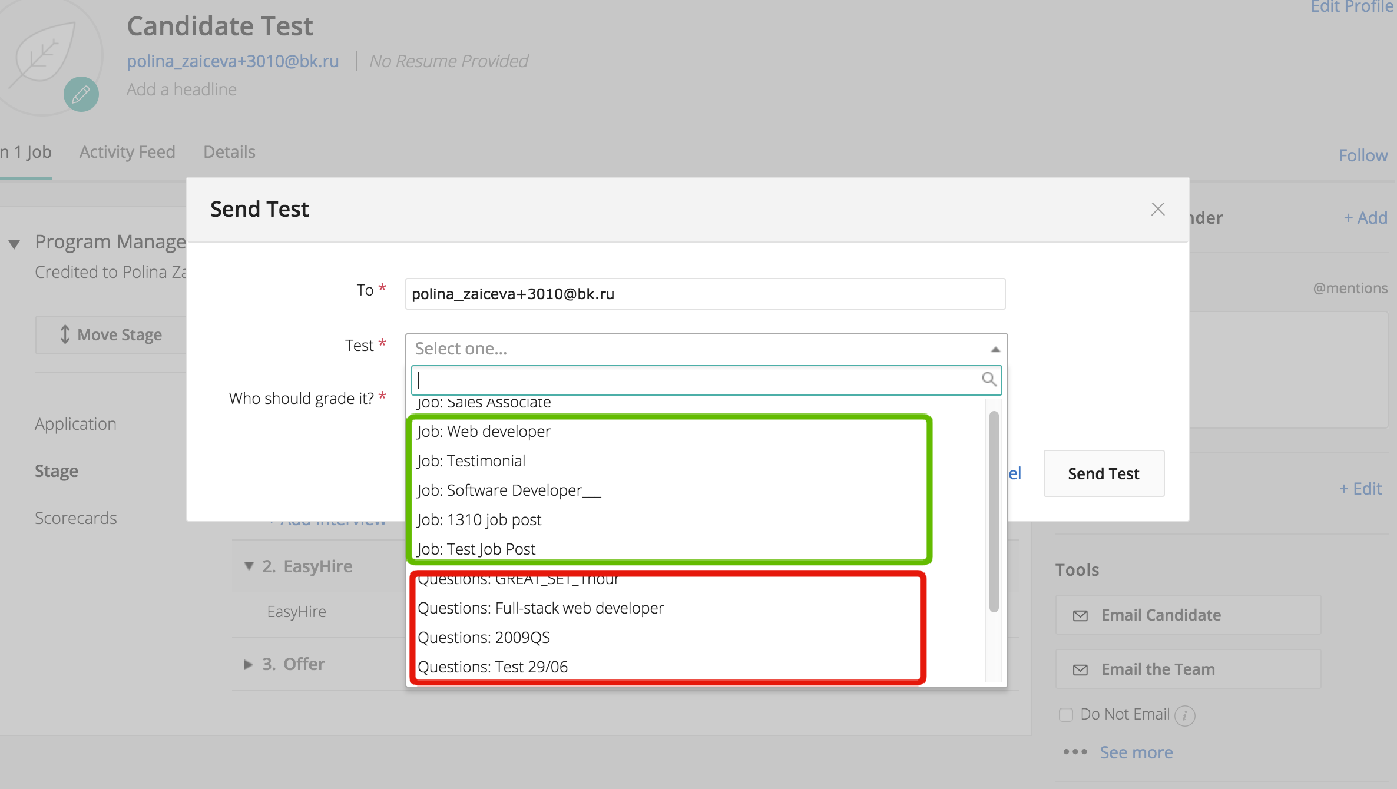This screenshot has width=1397, height=789.
Task: Collapse the EasyHire stage section
Action: click(249, 566)
